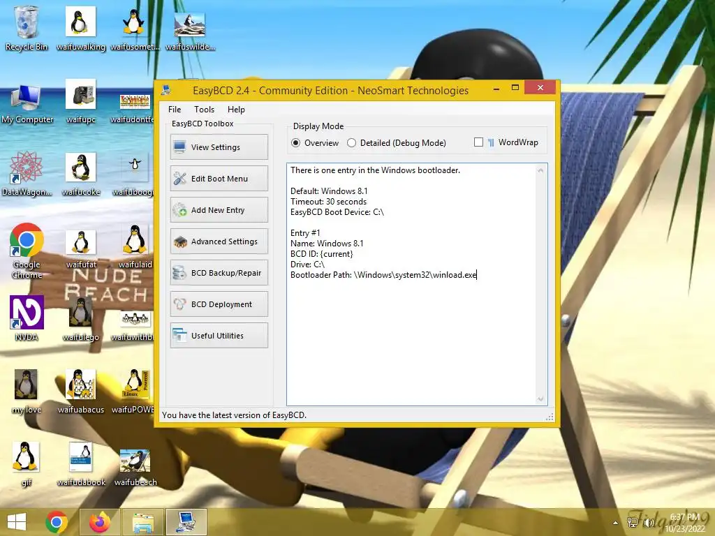Screen dimensions: 715x536
Task: Show hidden system tray icons
Action: pyautogui.click(x=616, y=523)
